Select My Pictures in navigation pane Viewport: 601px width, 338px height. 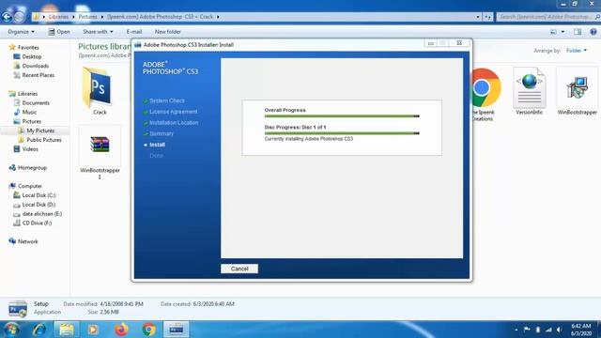coord(40,131)
